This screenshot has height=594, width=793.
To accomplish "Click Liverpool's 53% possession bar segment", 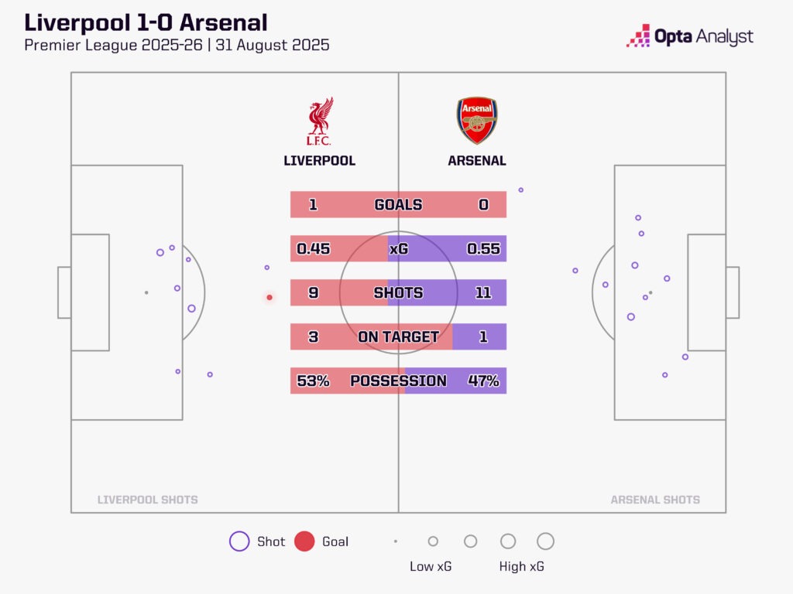I will (314, 381).
